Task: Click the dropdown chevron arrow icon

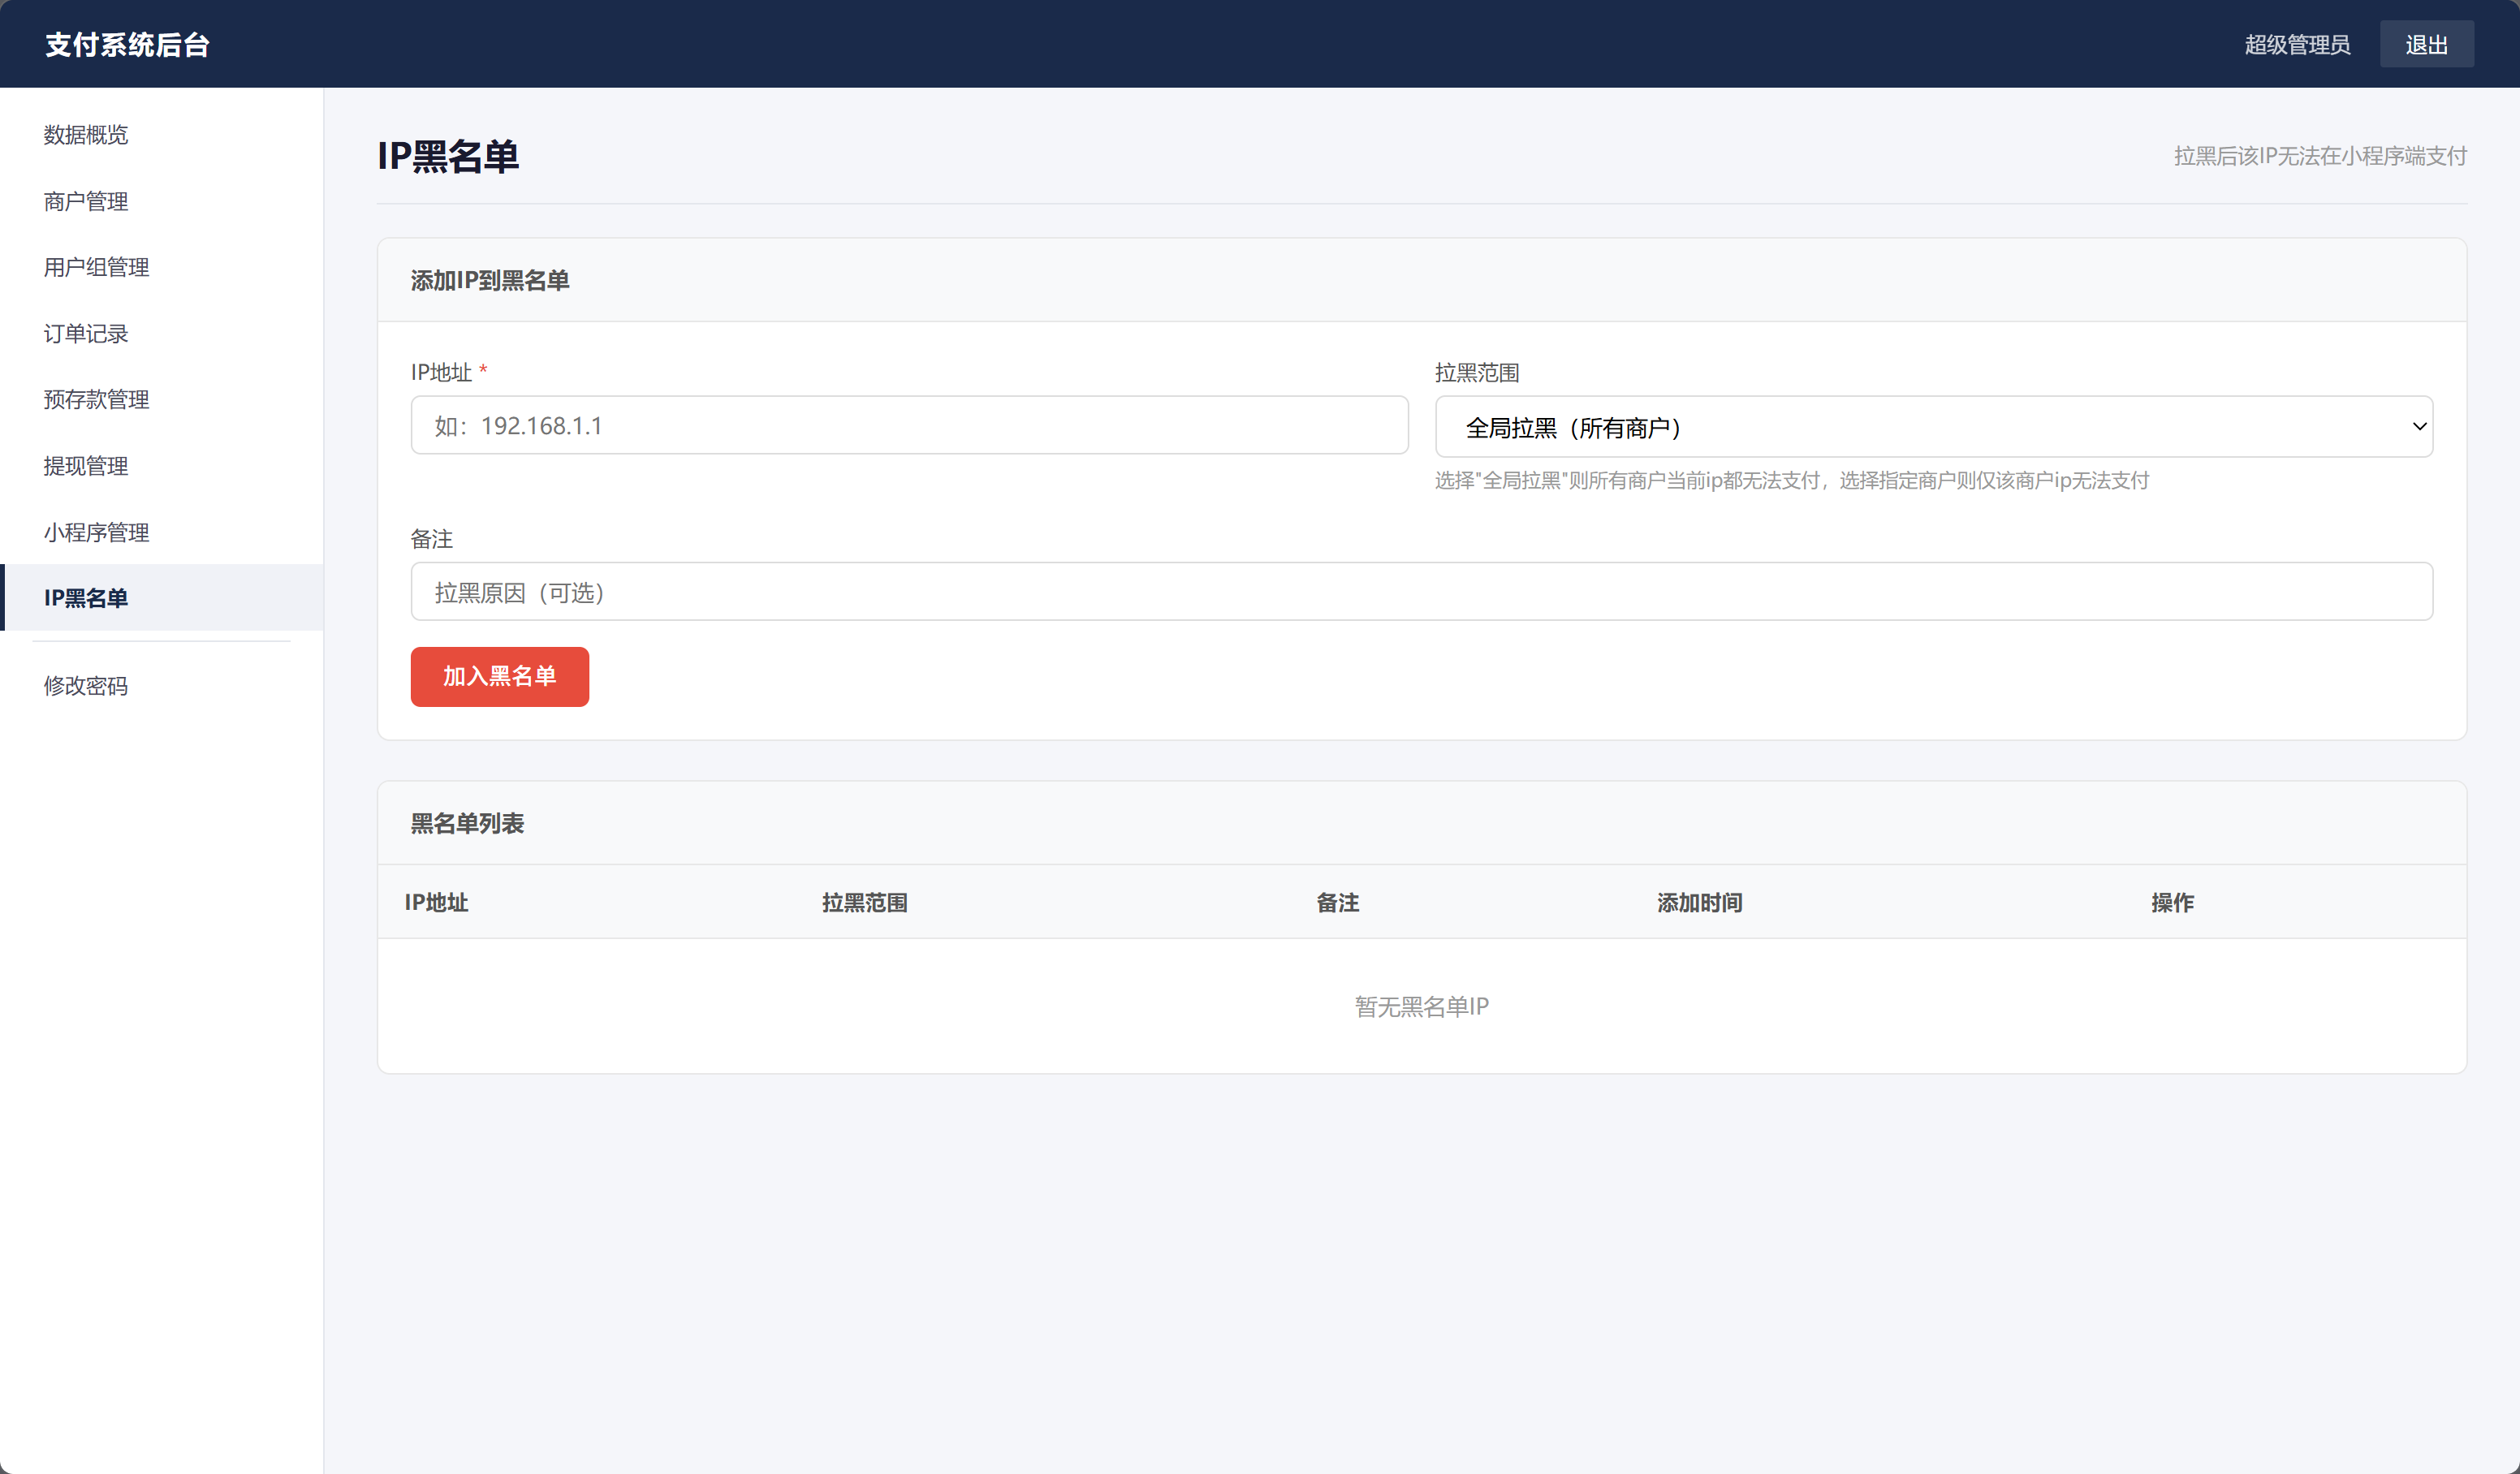Action: click(x=2419, y=427)
